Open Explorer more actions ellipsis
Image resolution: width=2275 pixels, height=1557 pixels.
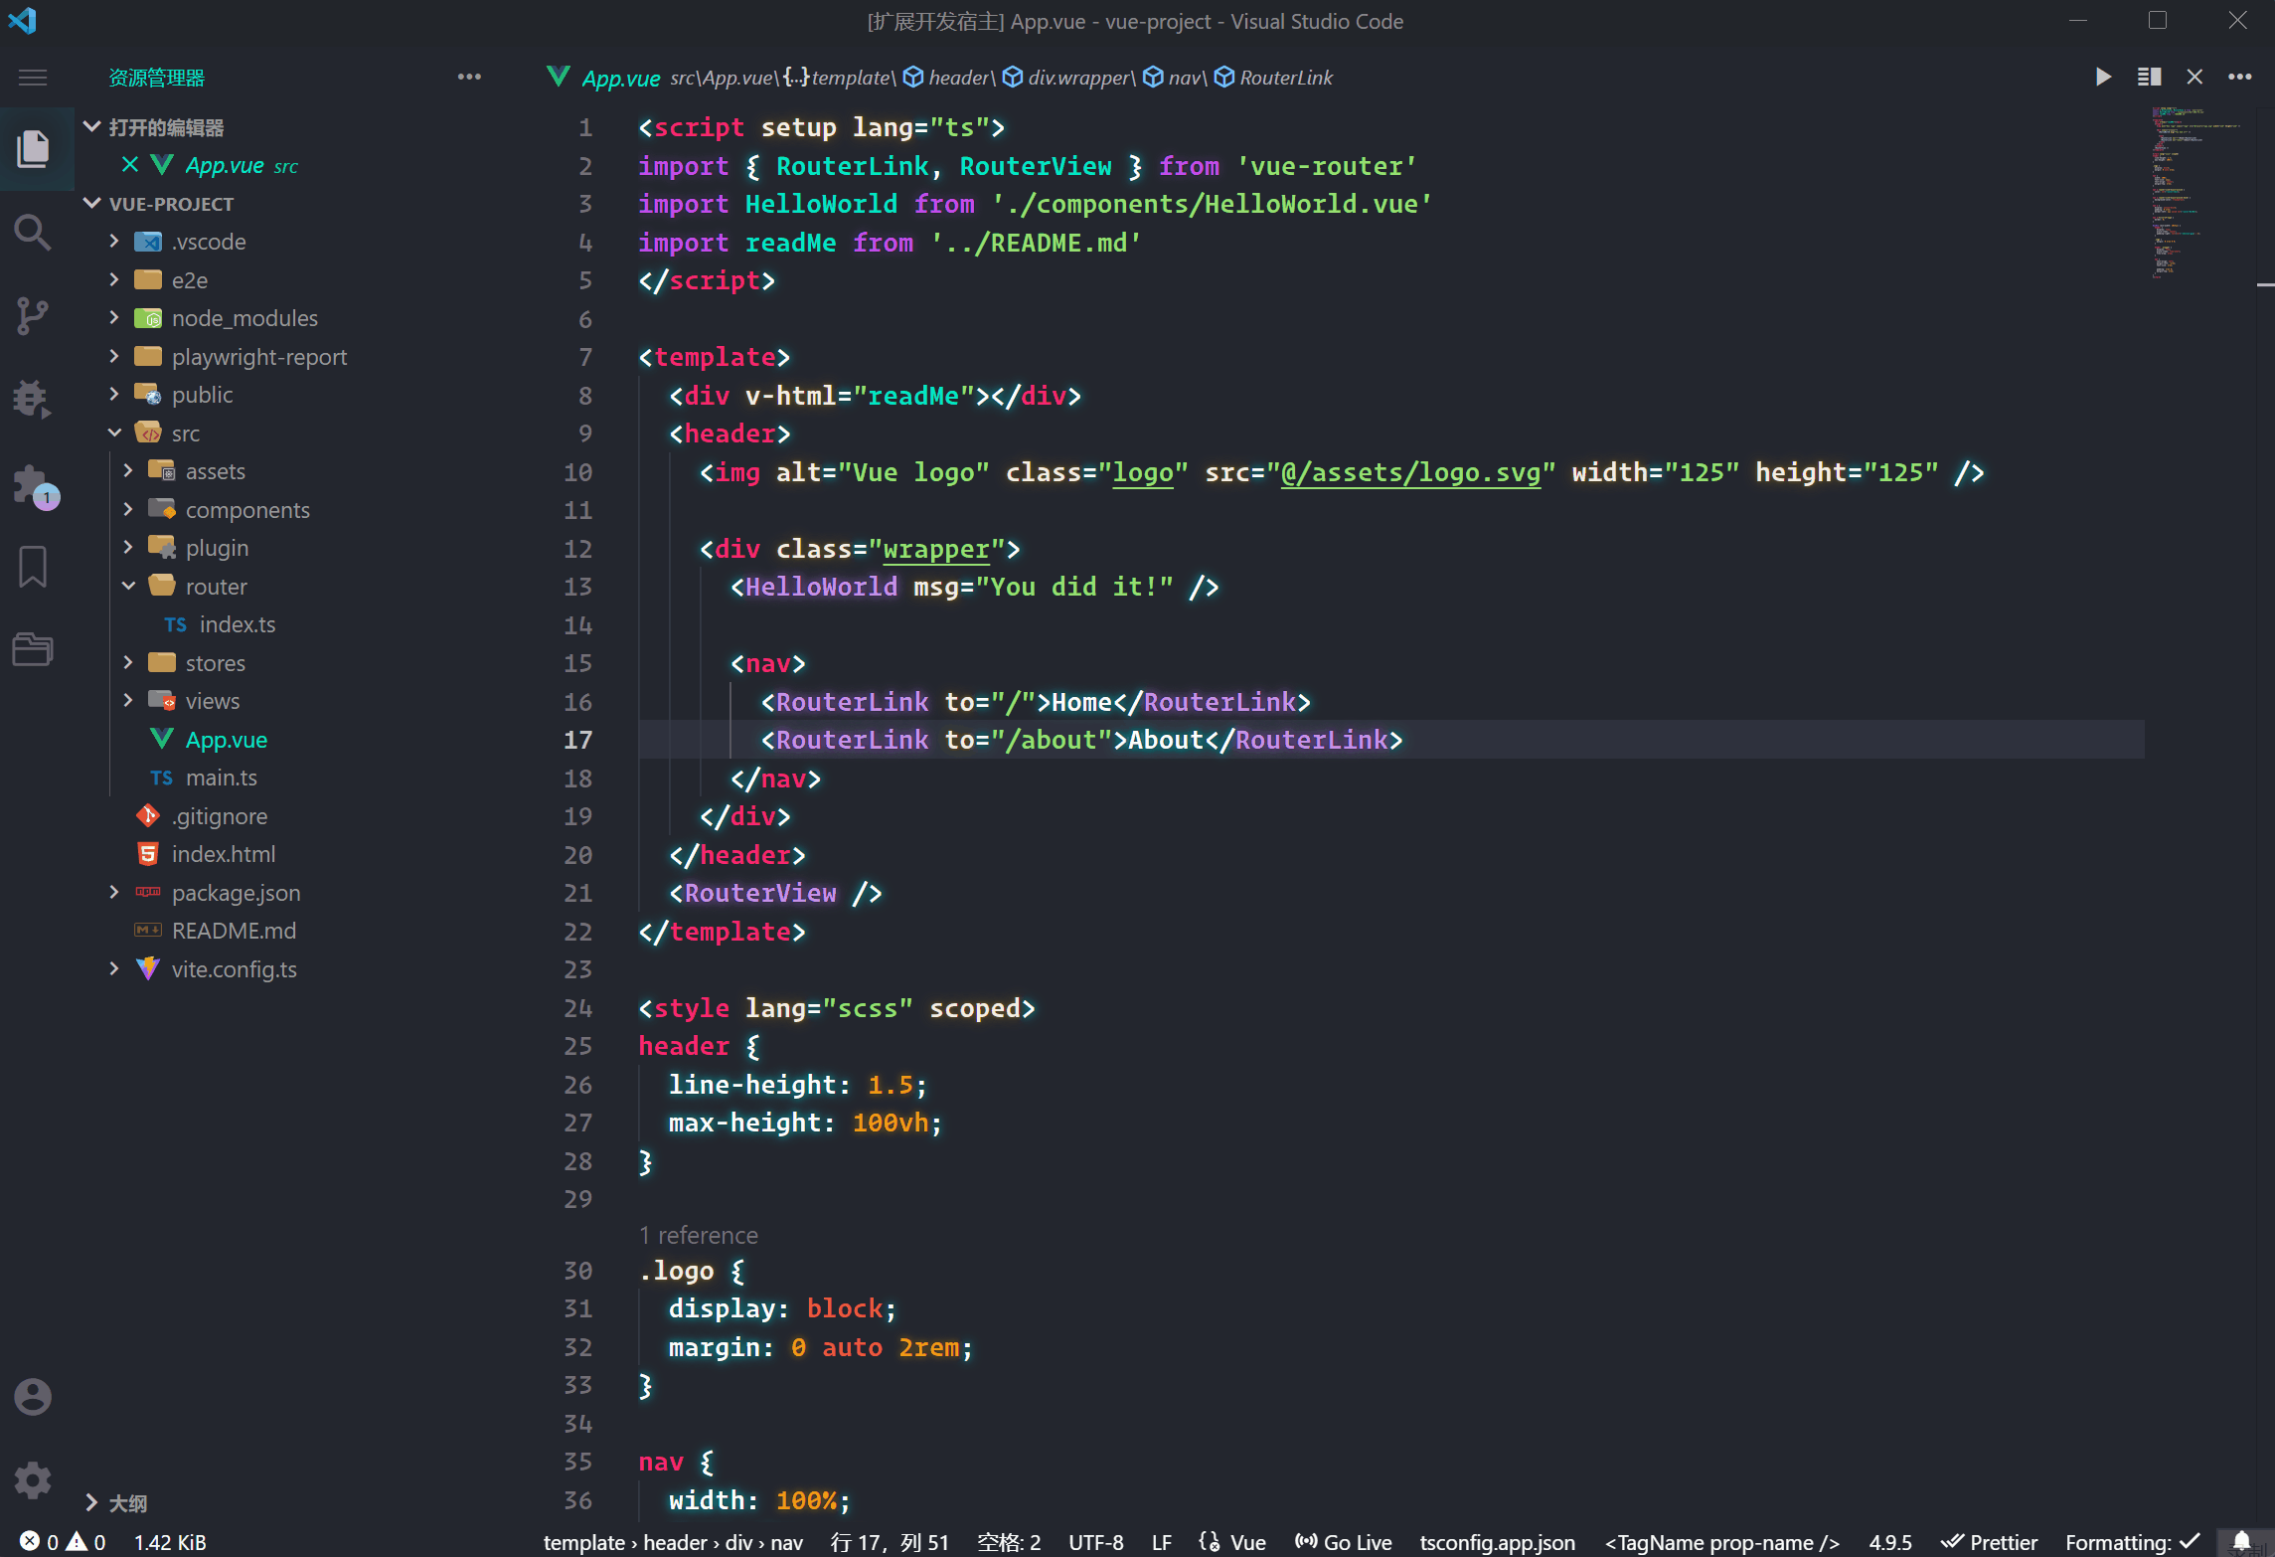click(469, 77)
